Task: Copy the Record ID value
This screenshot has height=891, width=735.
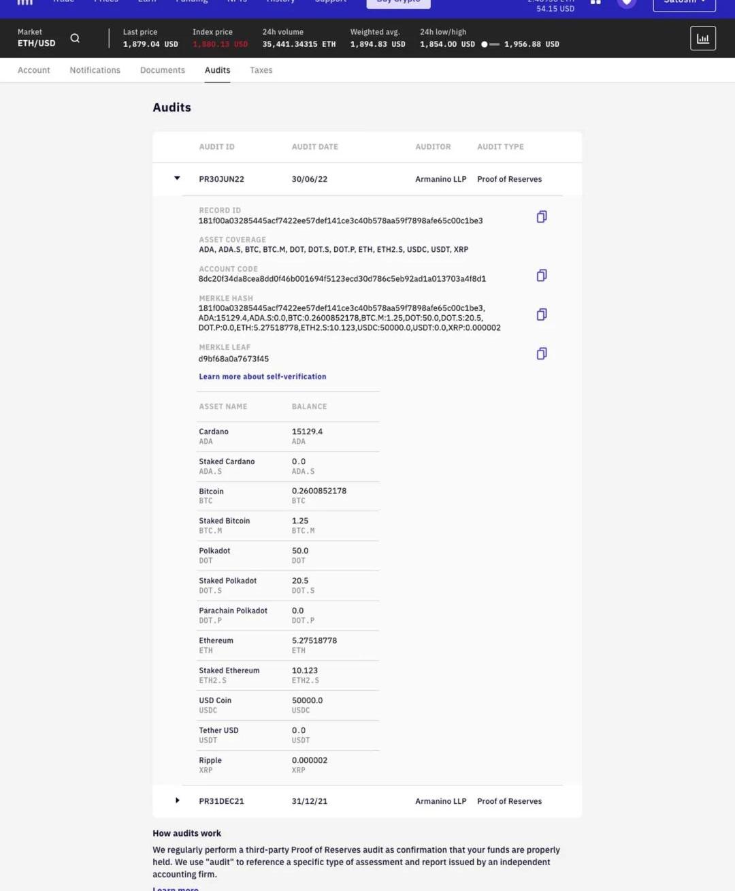Action: (542, 216)
